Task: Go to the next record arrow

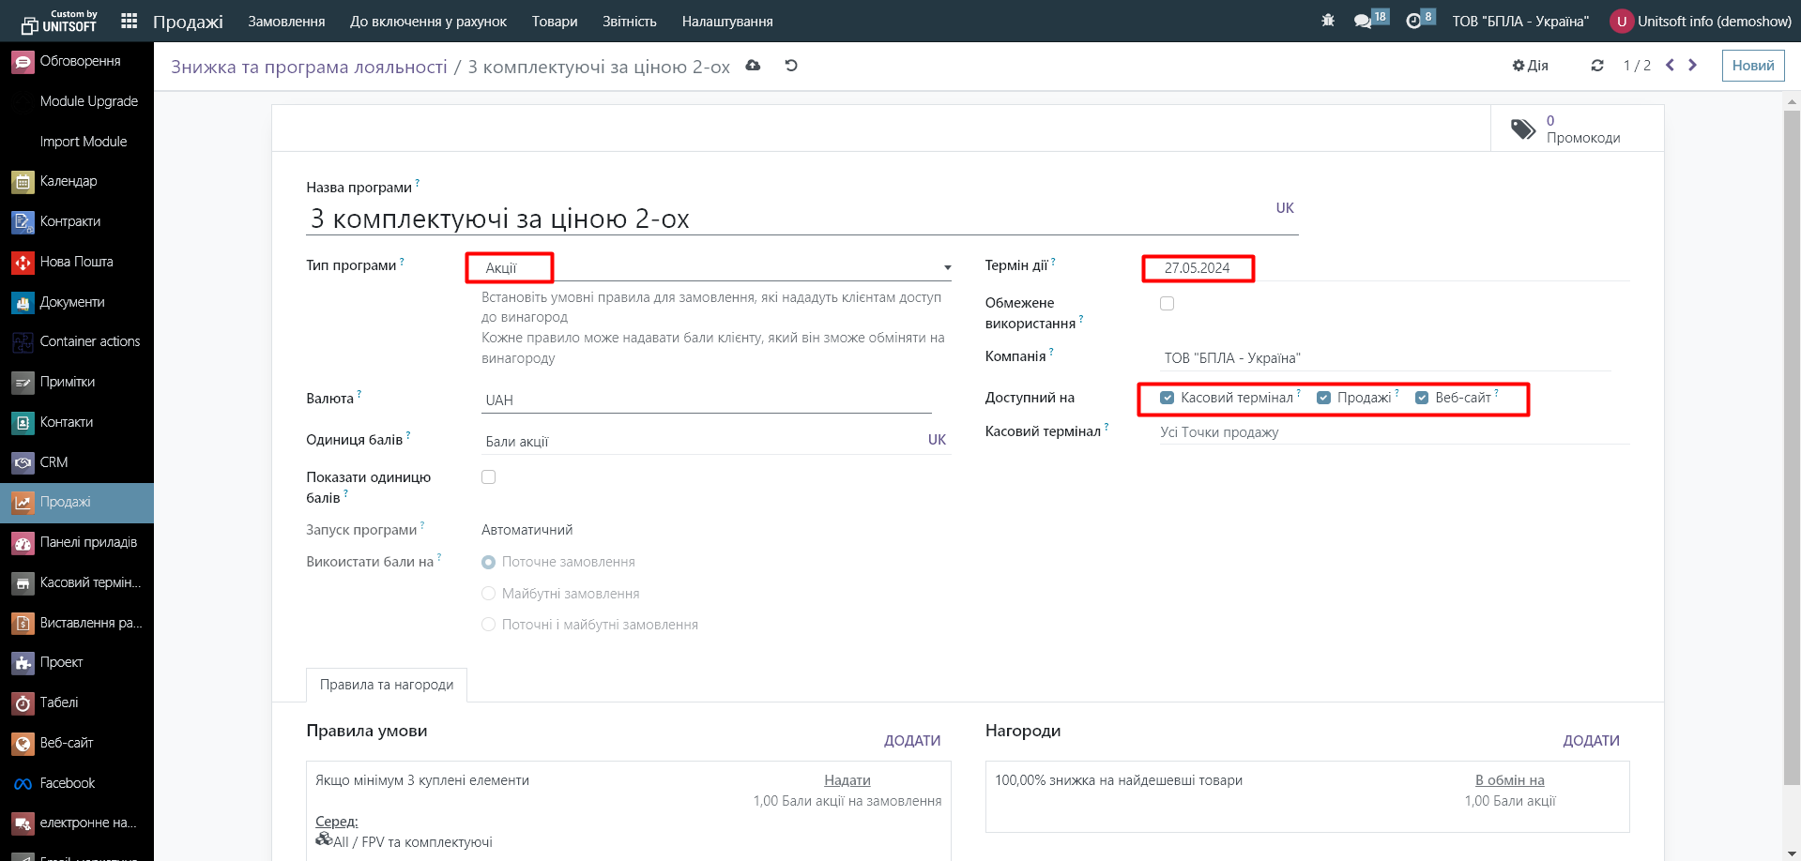Action: [1693, 66]
